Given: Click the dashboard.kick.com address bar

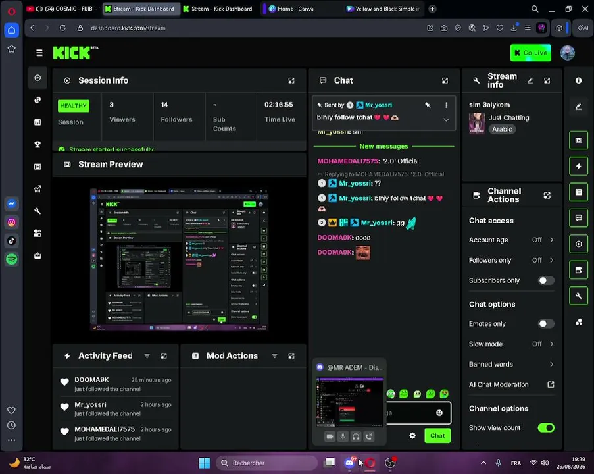Looking at the screenshot, I should 128,28.
